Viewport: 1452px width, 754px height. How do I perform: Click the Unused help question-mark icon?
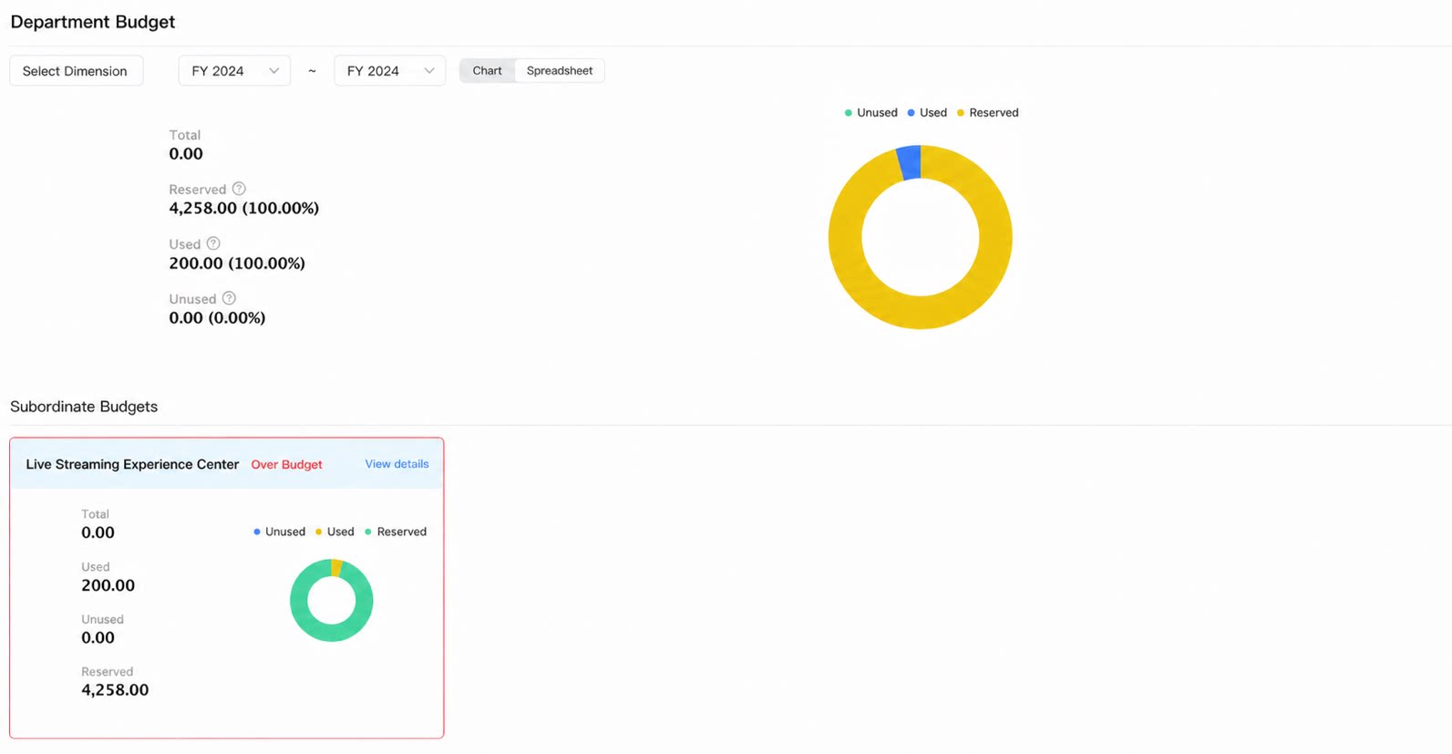point(229,298)
